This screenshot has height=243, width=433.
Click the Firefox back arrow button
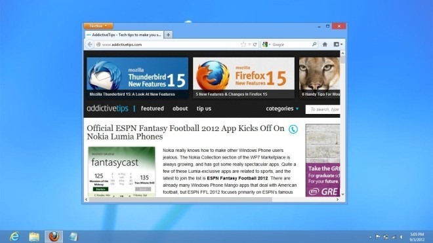click(x=90, y=45)
